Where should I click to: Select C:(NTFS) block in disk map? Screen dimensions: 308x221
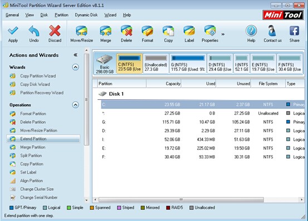(x=129, y=64)
